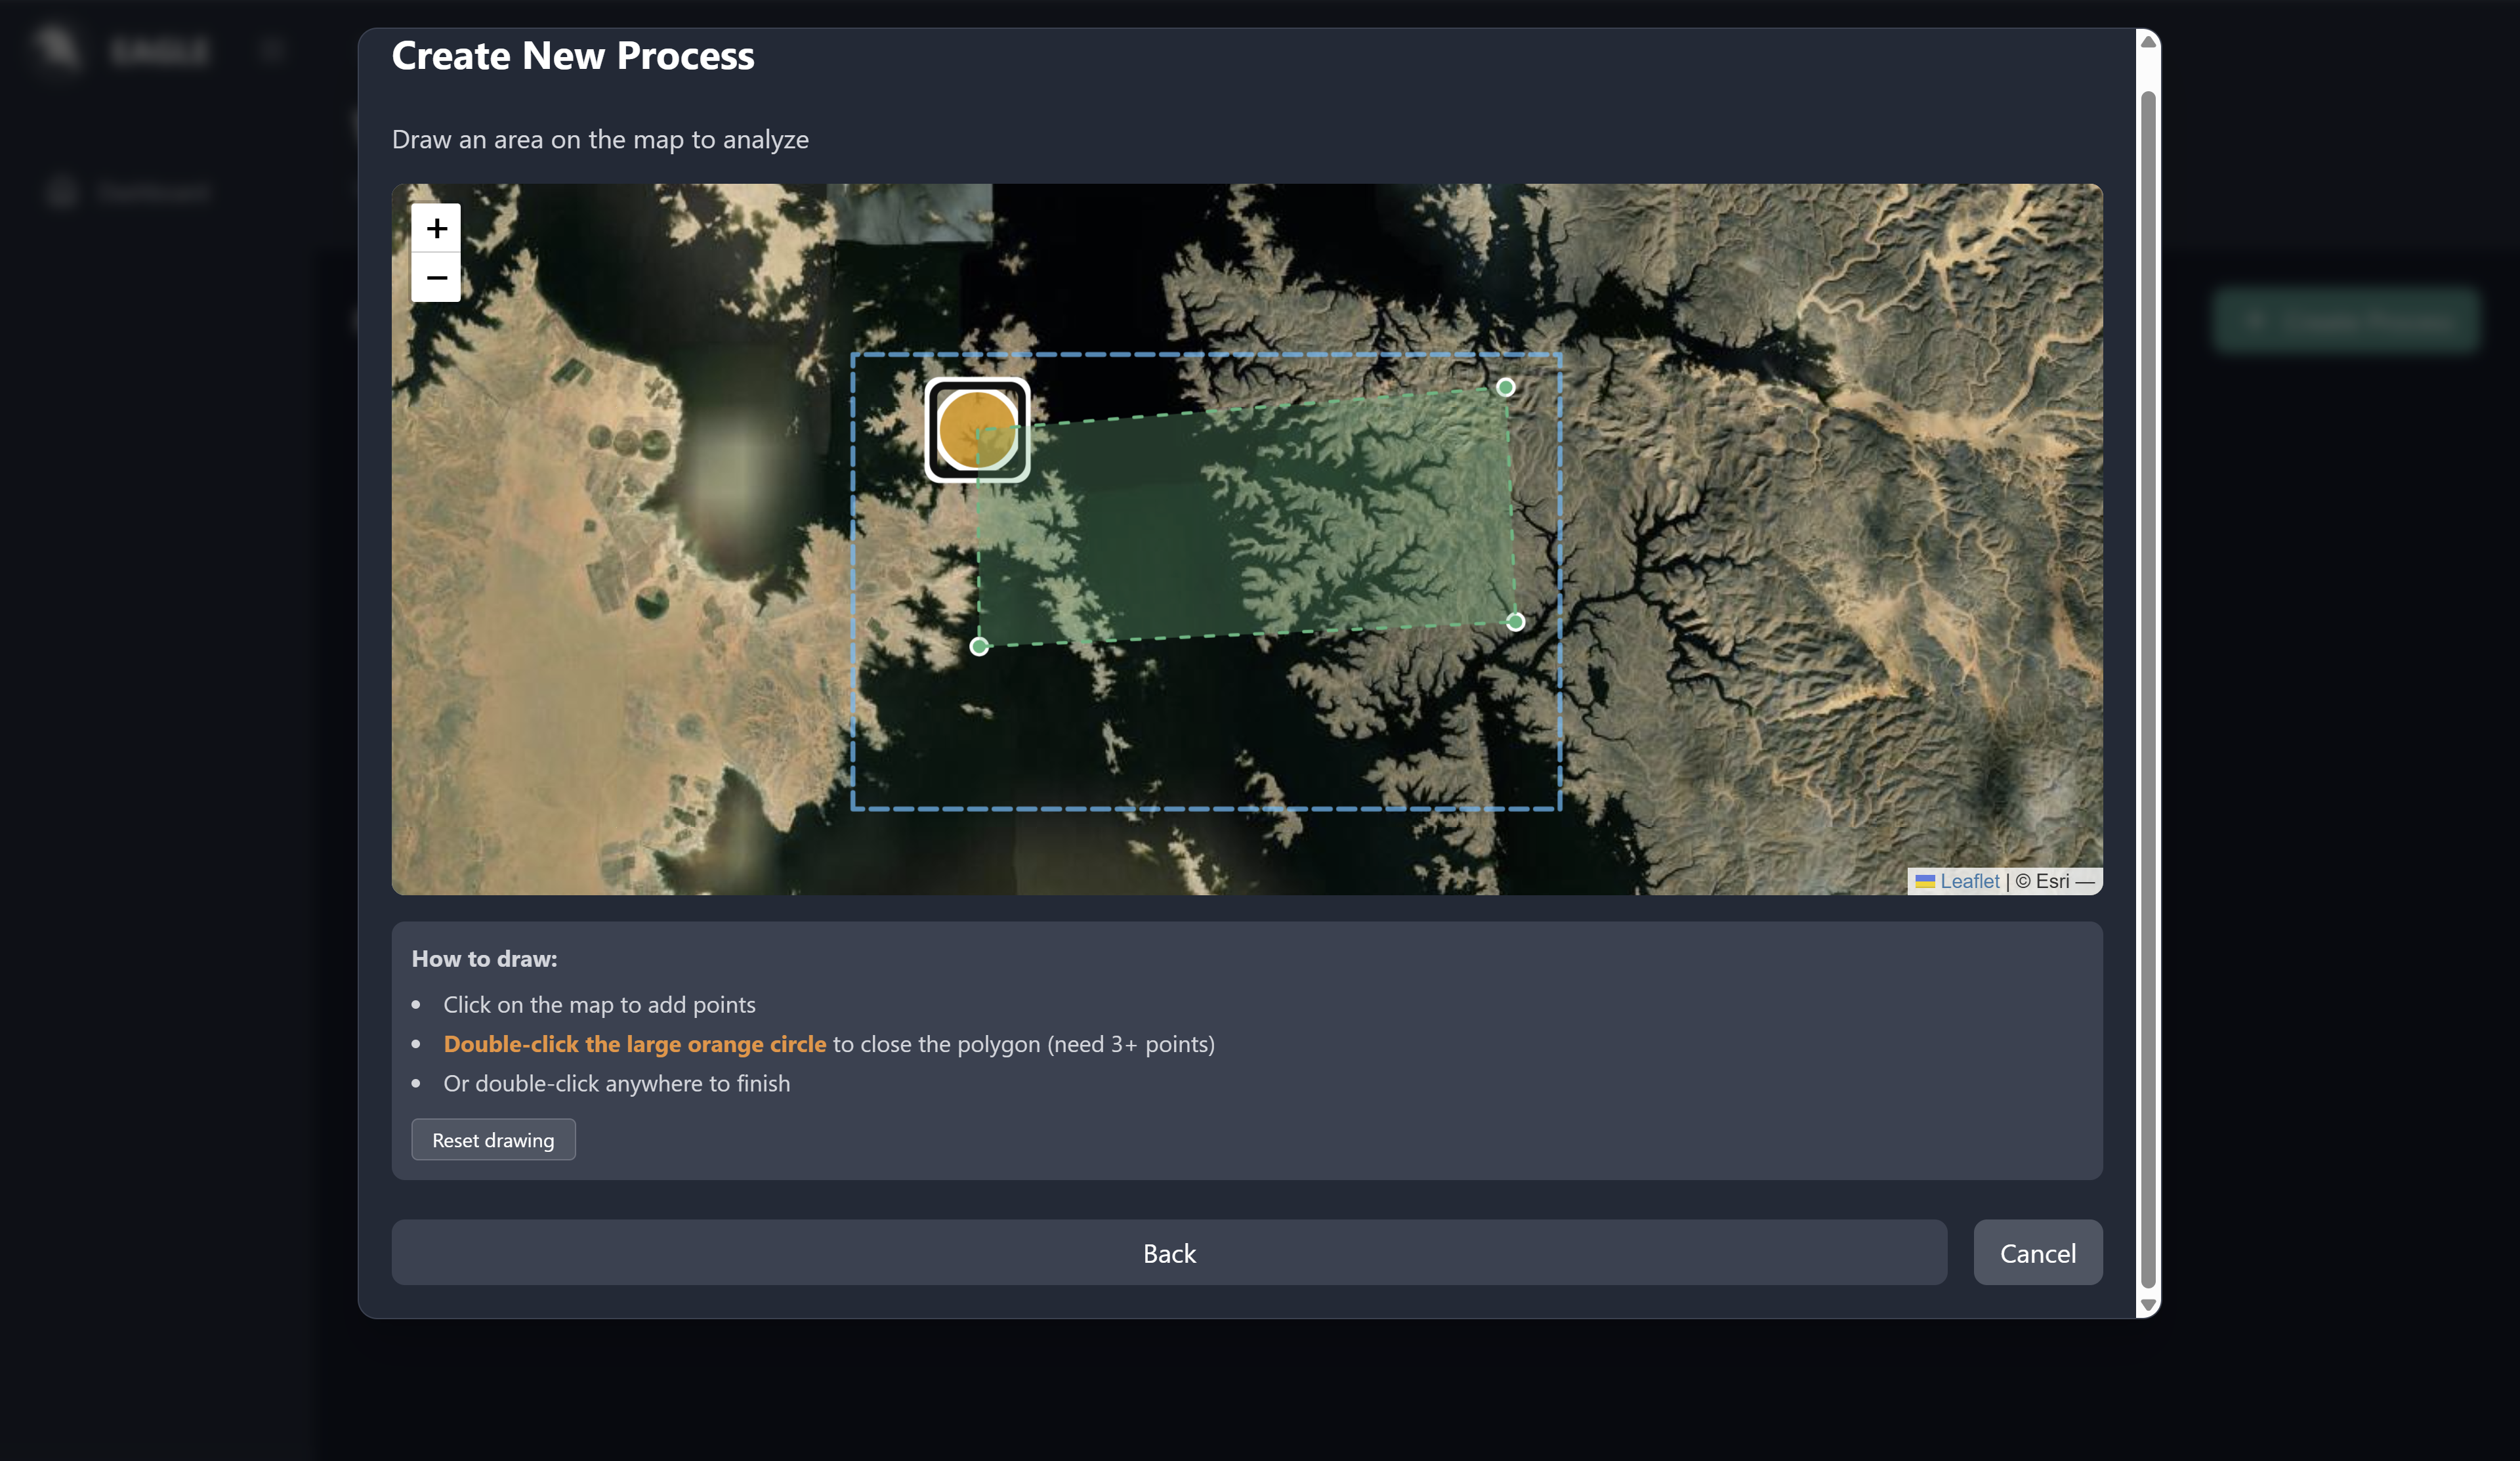2520x1461 pixels.
Task: Go Back to the previous step
Action: tap(1168, 1252)
